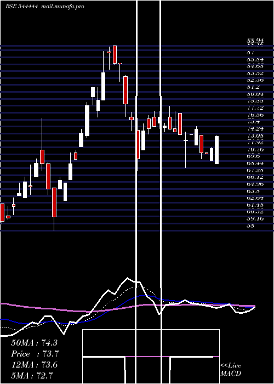Screen dimensions: 274x384
Task: Click the 63.8 price axis label
Action: (x=253, y=191)
